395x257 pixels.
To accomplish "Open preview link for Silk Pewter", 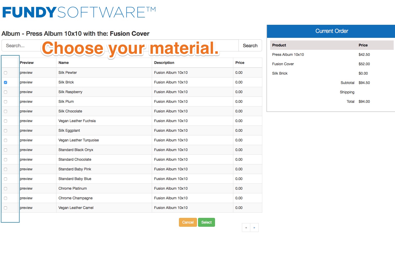I will [26, 73].
